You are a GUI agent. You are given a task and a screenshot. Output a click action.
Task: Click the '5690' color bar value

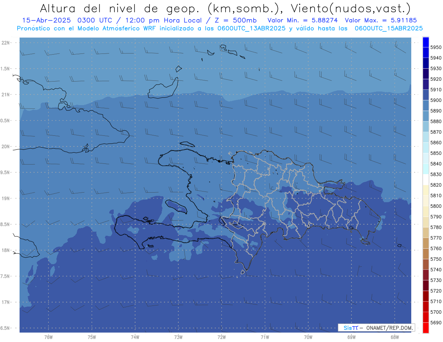pyautogui.click(x=436, y=322)
